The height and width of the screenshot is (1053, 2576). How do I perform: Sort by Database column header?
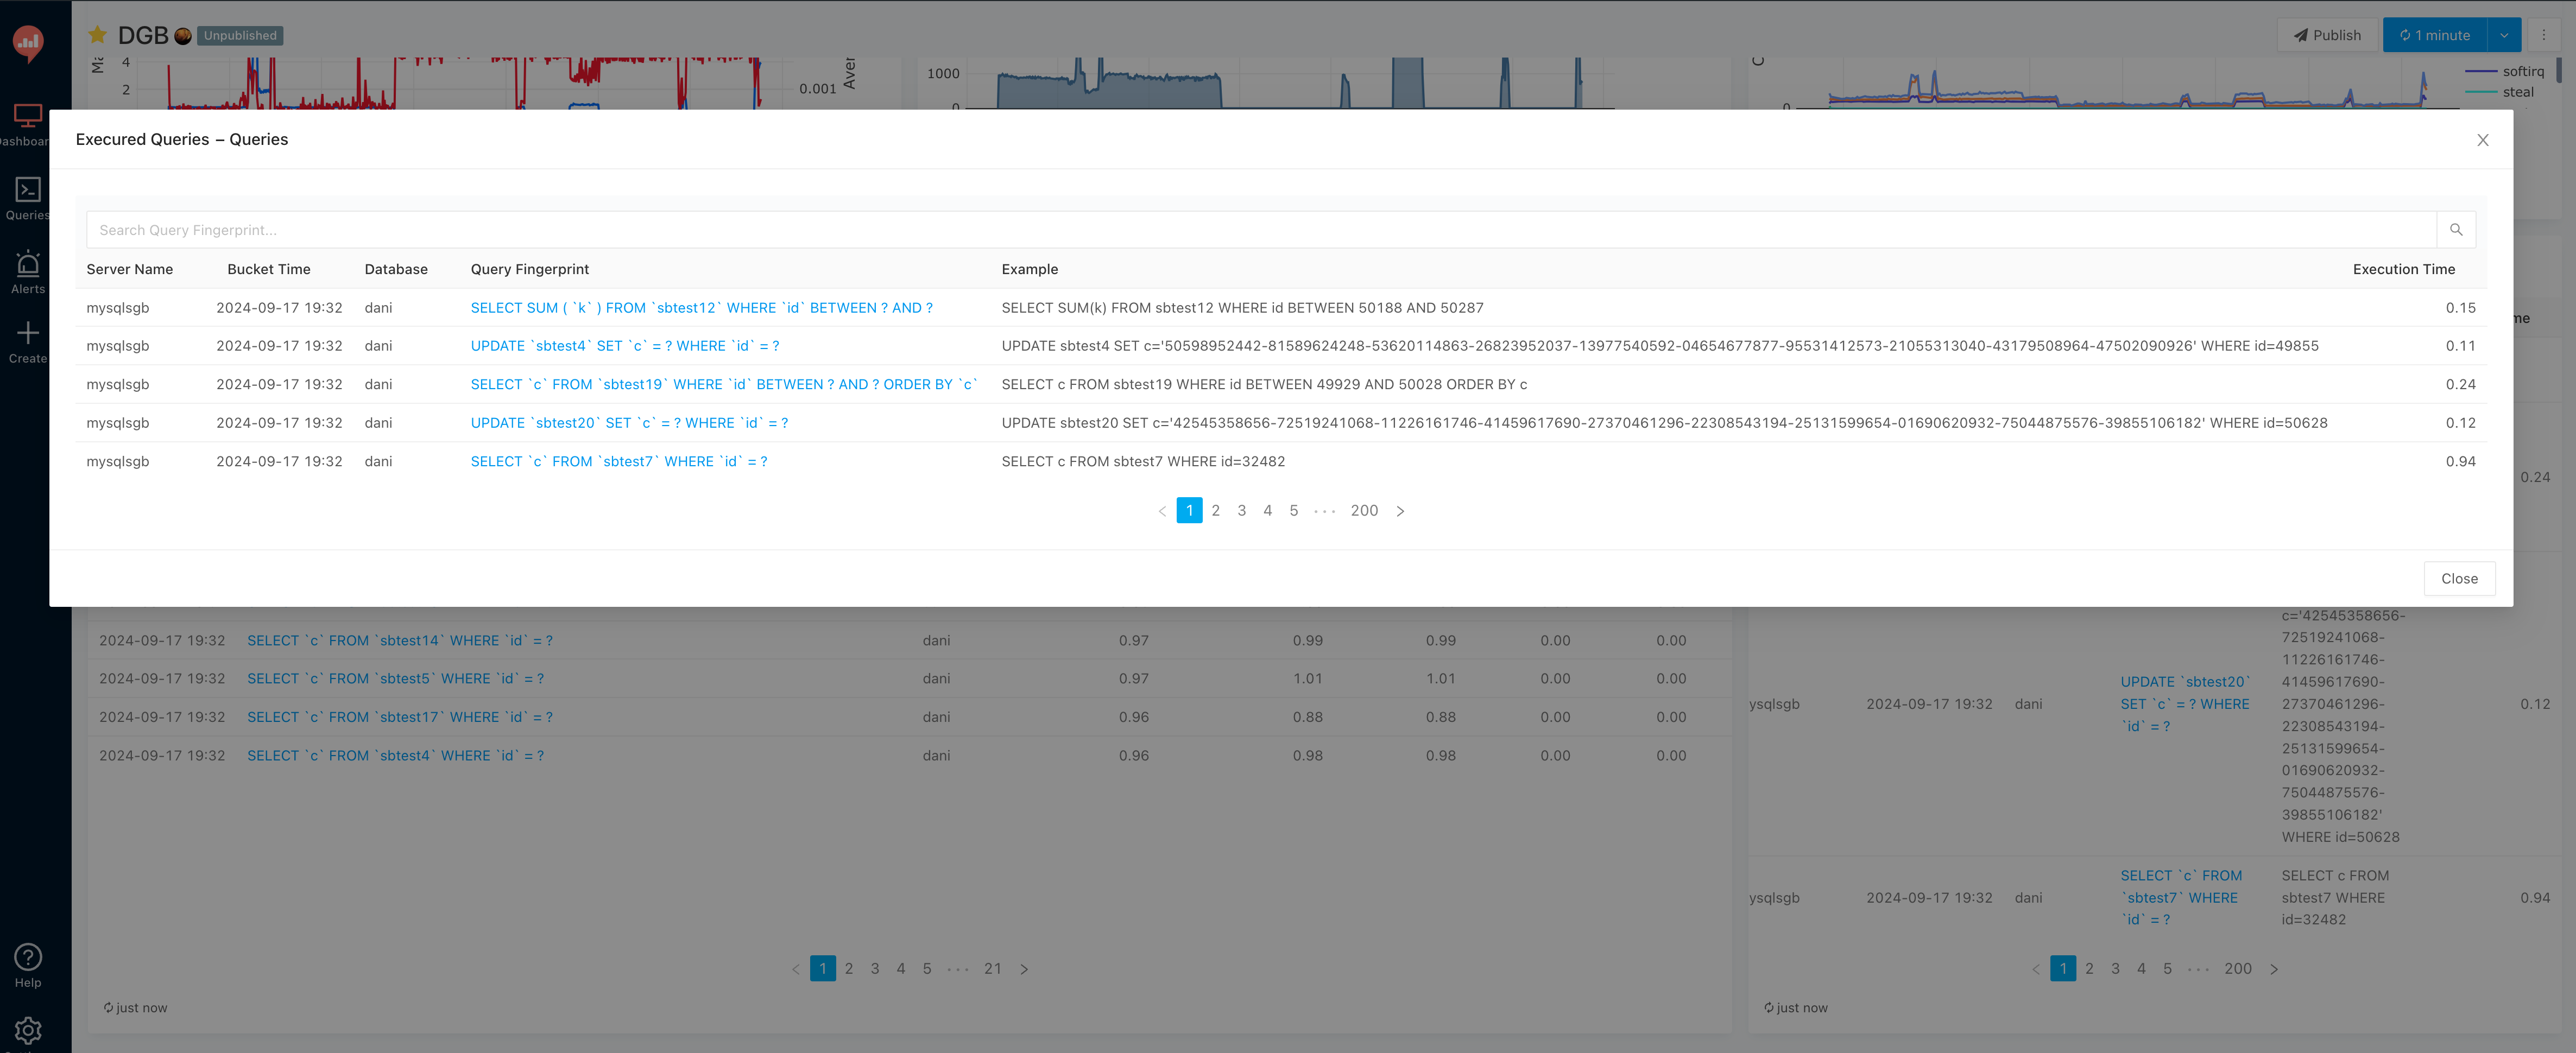(x=396, y=269)
